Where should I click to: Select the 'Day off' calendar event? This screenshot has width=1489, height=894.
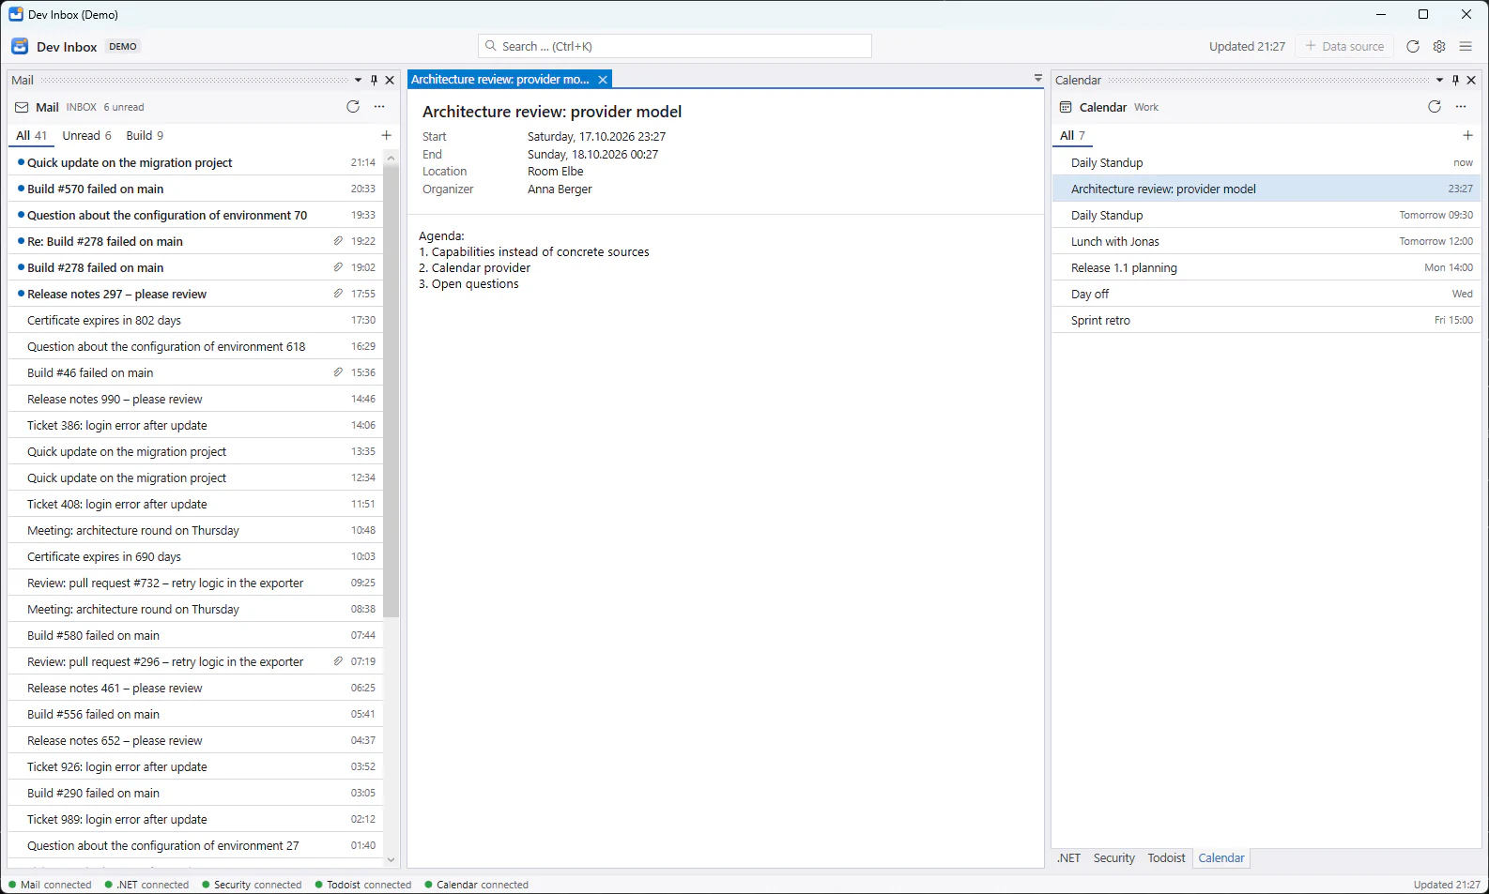pos(1266,294)
